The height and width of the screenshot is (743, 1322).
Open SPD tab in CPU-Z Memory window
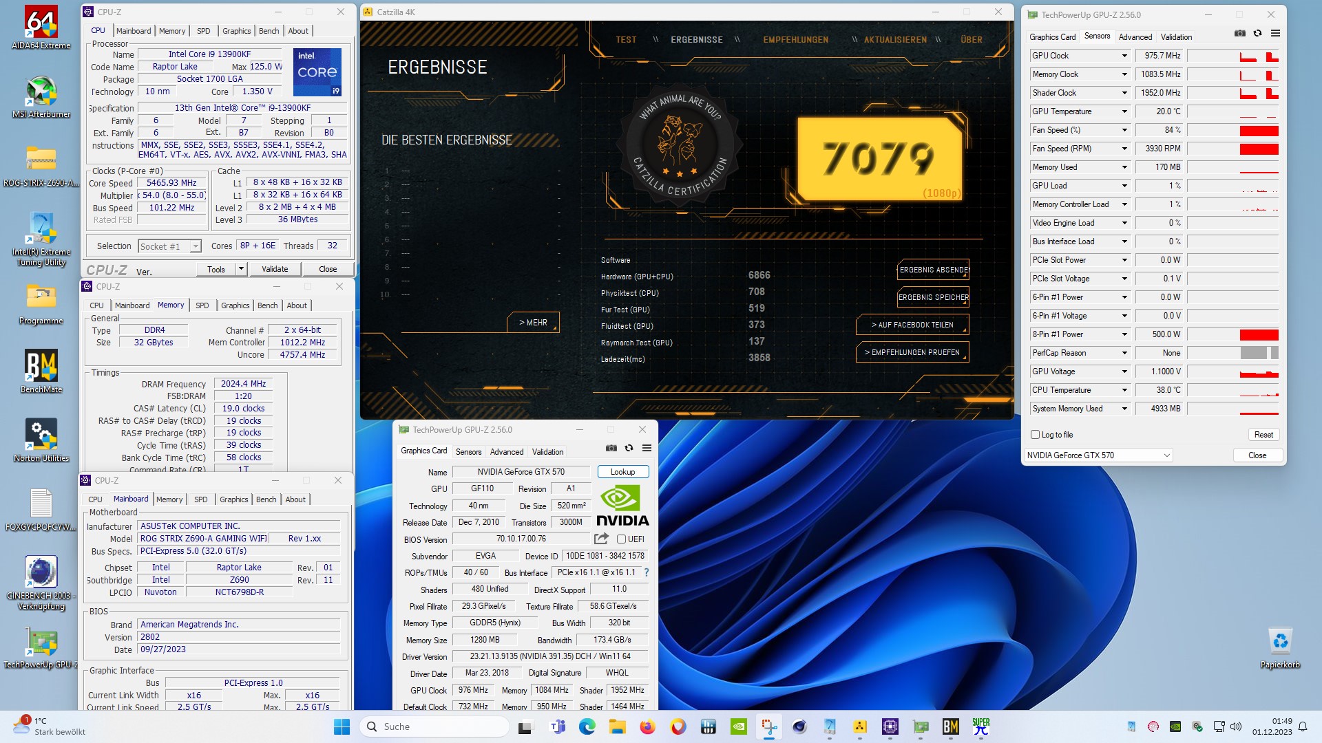coord(202,305)
